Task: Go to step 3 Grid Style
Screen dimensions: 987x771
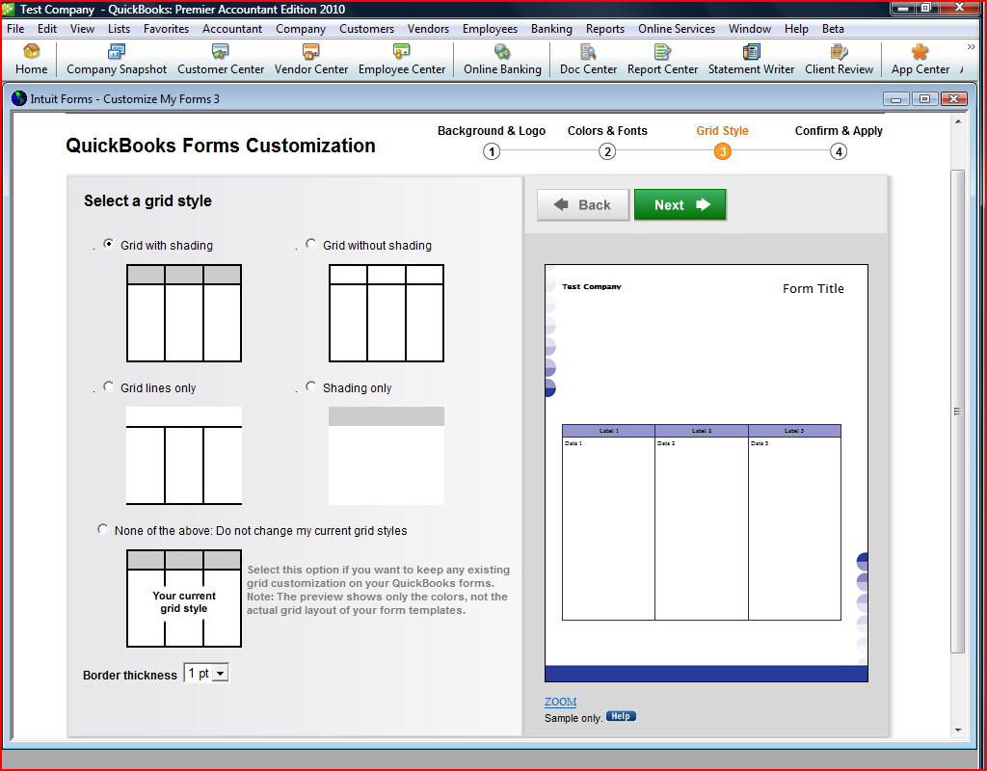Action: (723, 151)
